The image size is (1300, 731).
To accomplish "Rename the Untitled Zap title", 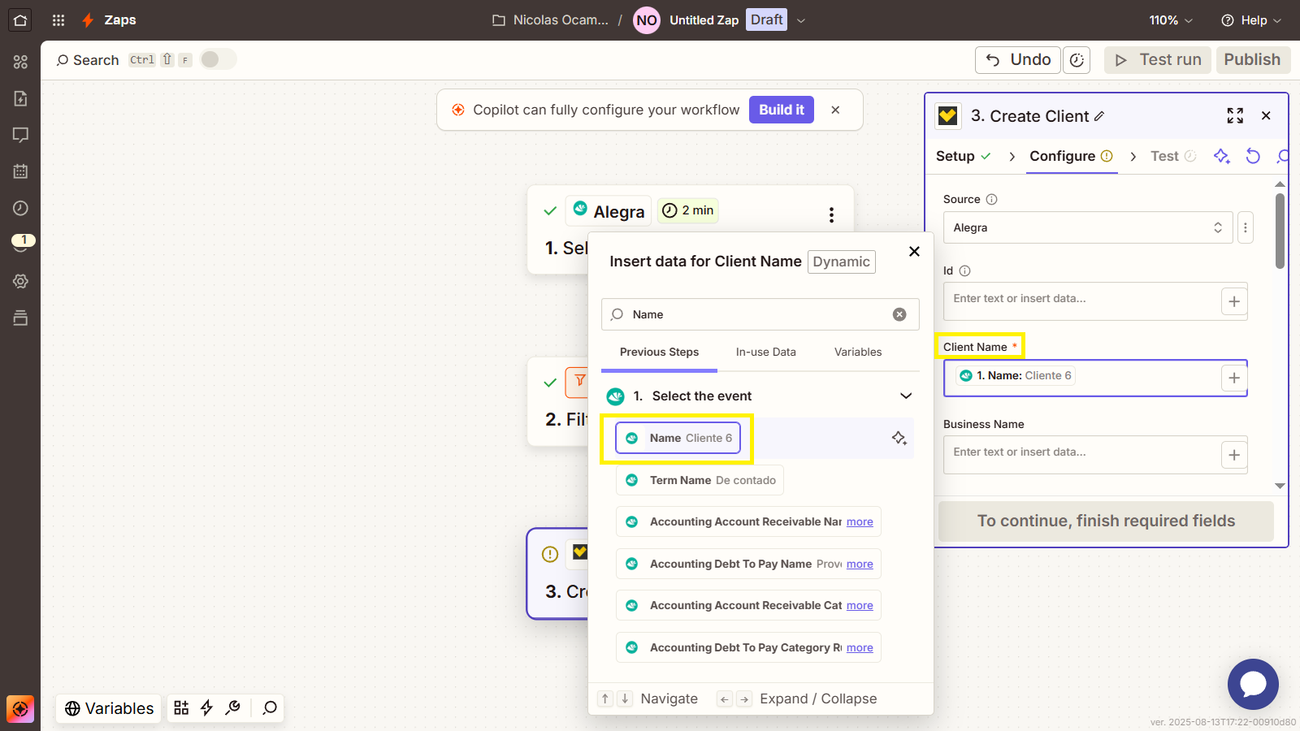I will click(x=704, y=20).
